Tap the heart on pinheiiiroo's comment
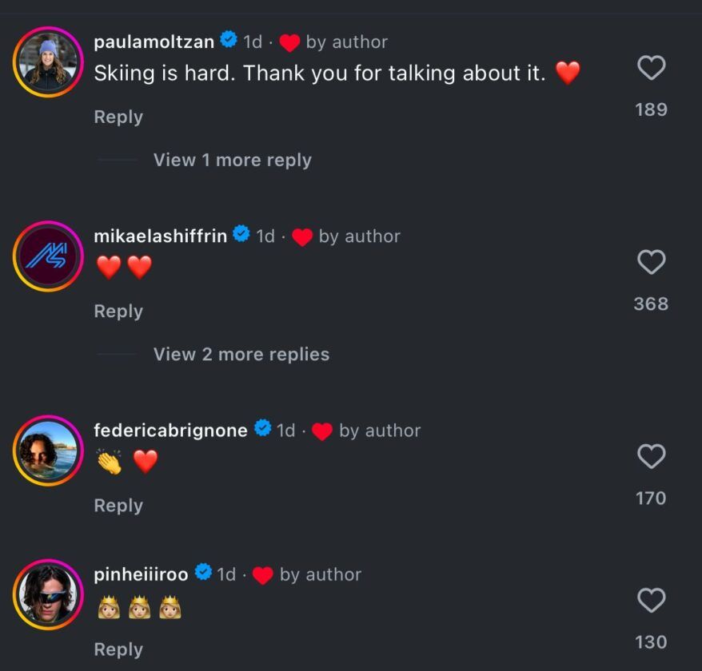This screenshot has height=671, width=702. 651,600
